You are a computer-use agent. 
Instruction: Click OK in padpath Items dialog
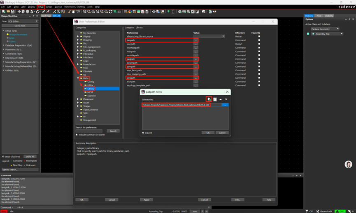[208, 133]
